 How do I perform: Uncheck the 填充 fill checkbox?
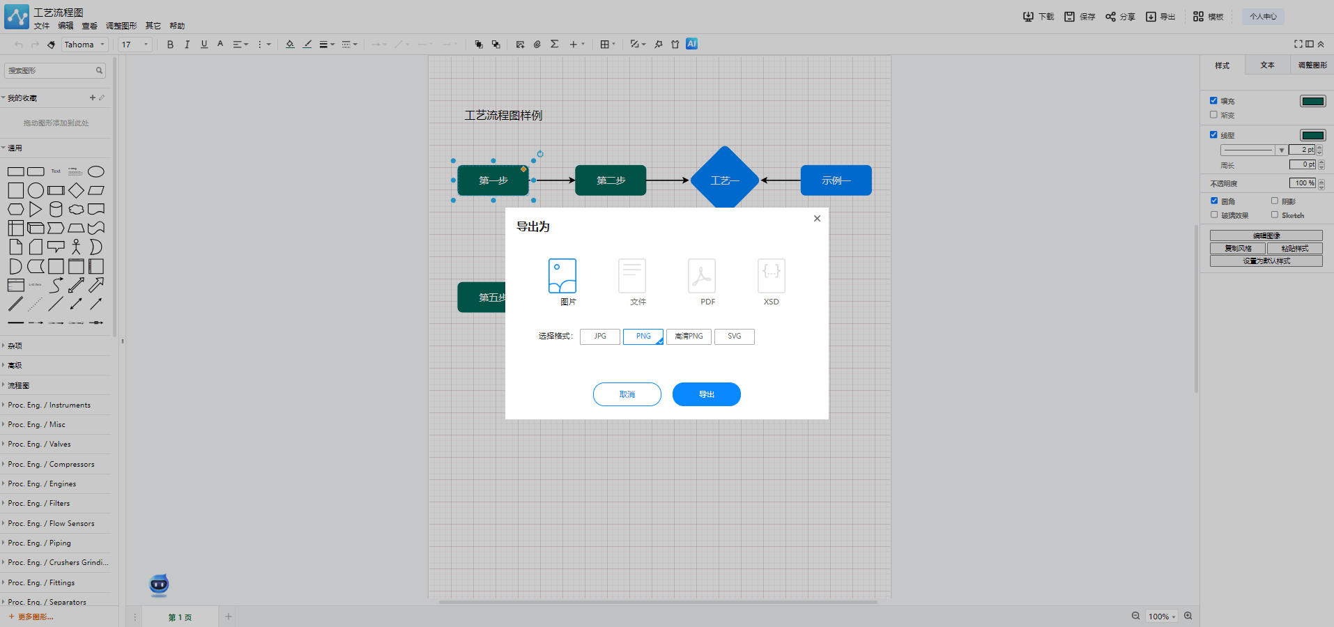(1213, 101)
